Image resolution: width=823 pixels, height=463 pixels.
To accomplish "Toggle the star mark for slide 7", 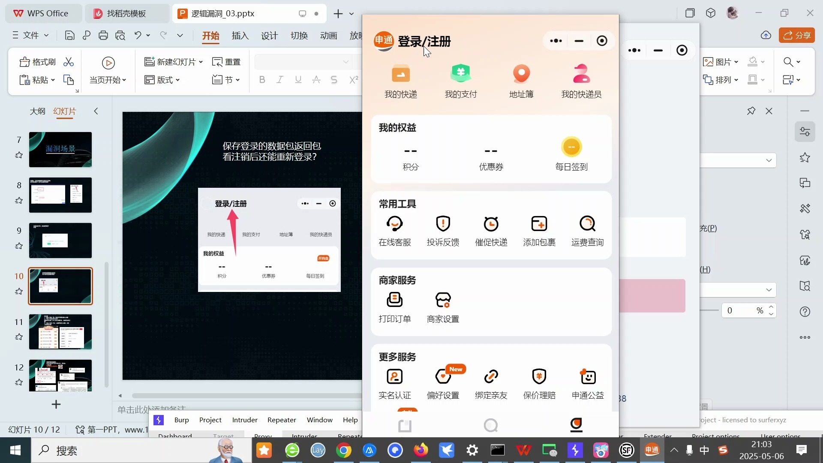I will [19, 155].
